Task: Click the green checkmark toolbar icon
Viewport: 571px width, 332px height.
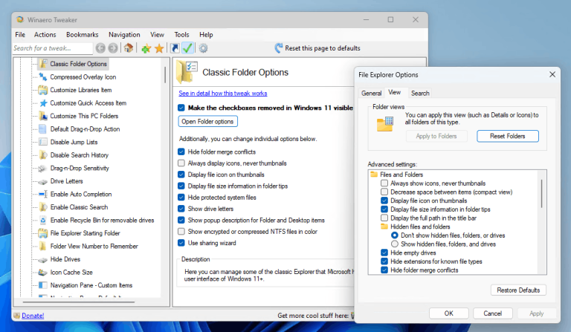Action: point(188,48)
